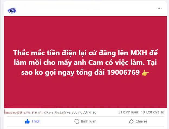
Task: Click the speech bubble comment icon
Action: pyautogui.click(x=77, y=121)
